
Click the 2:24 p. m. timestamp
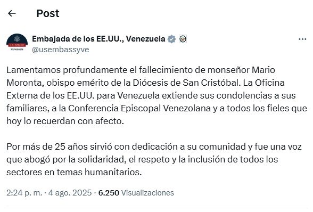point(24,193)
